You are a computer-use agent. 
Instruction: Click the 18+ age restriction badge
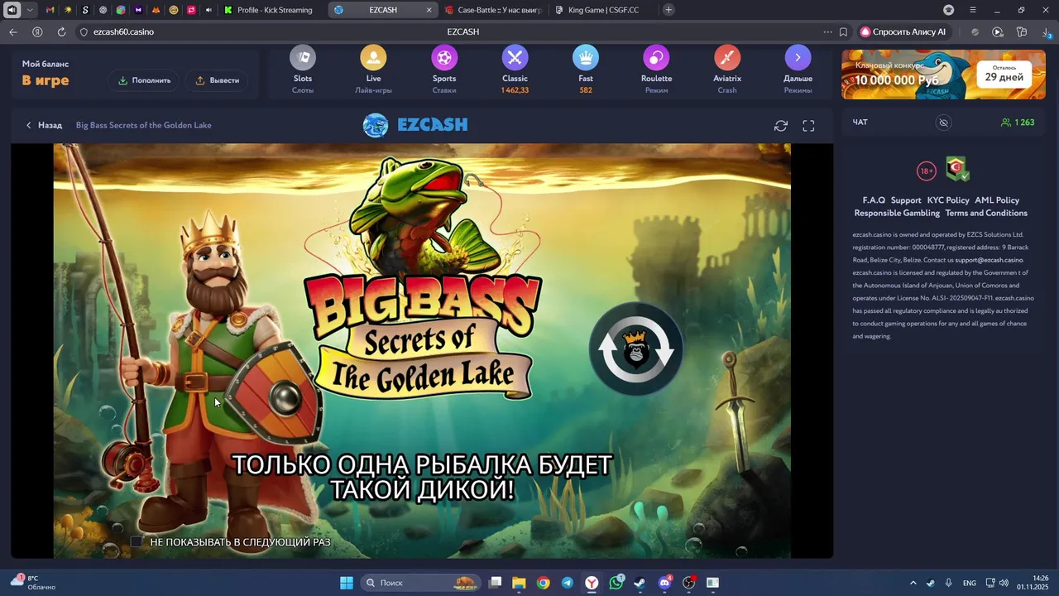tap(927, 171)
